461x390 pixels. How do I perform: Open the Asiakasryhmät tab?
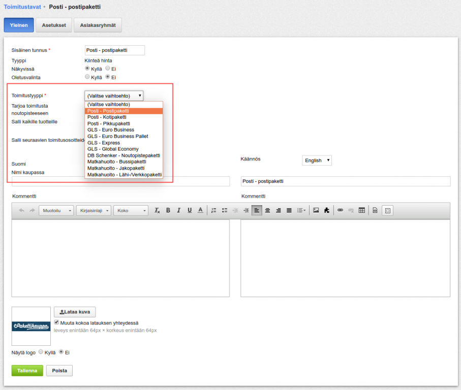pyautogui.click(x=98, y=25)
